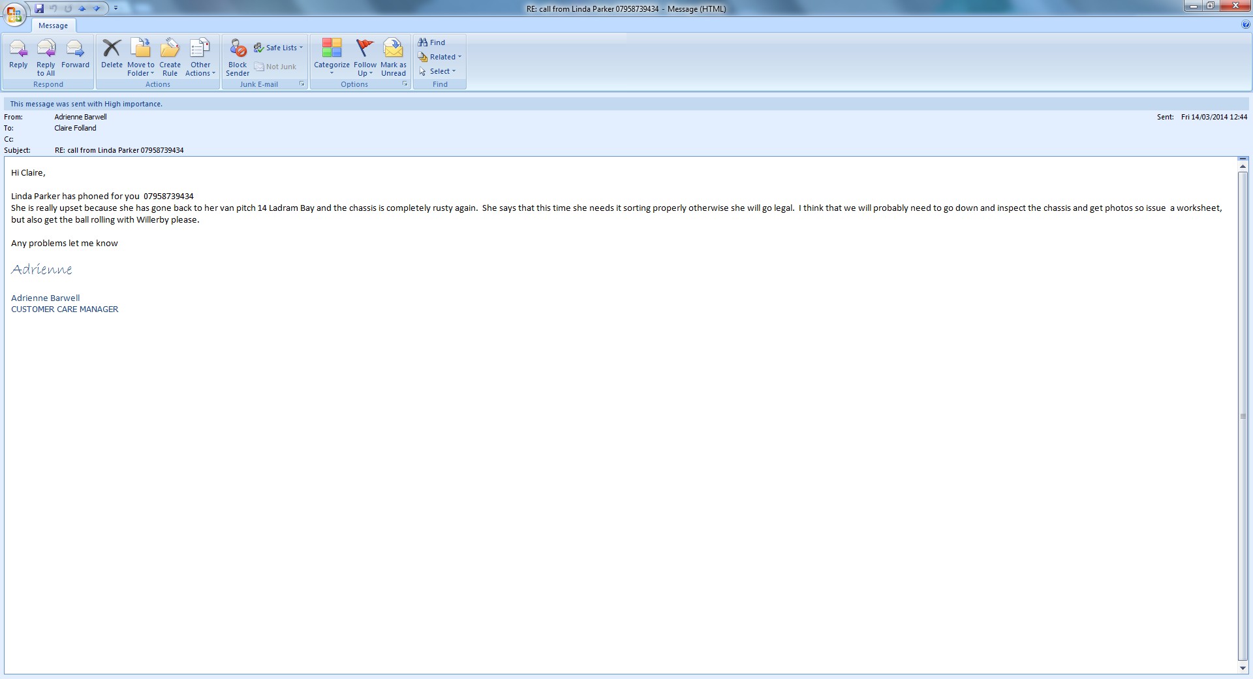Click the Not Junk button
Screen dimensions: 1253x679
coord(275,67)
